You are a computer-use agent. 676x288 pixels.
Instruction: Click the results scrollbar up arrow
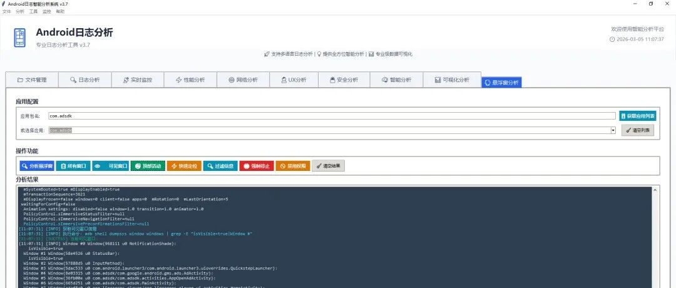click(x=655, y=190)
